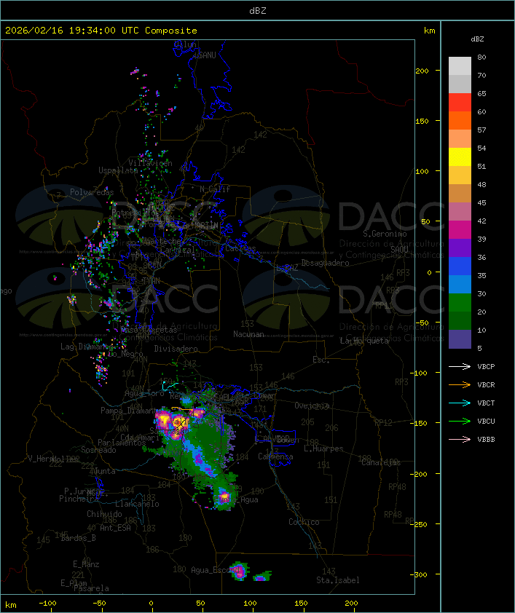Click the Divisadero map label
The height and width of the screenshot is (613, 515).
click(176, 348)
